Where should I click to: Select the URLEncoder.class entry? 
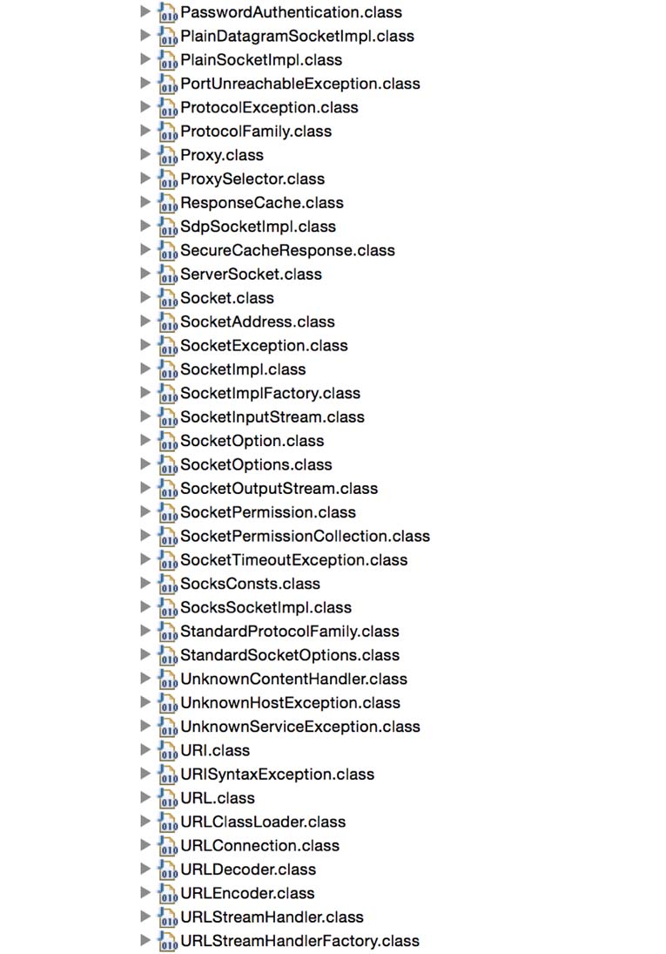tap(247, 893)
